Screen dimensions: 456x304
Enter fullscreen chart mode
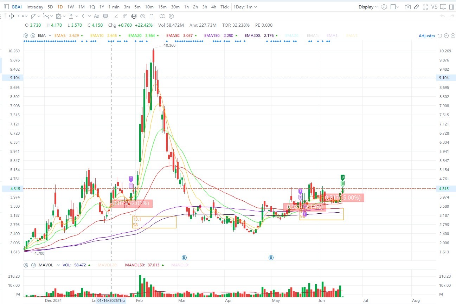[425, 7]
